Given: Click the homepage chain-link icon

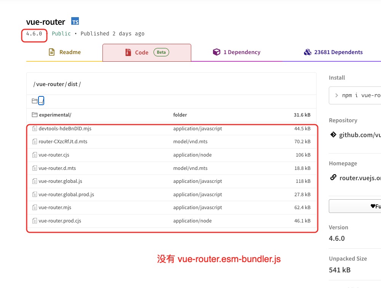Looking at the screenshot, I should (333, 178).
